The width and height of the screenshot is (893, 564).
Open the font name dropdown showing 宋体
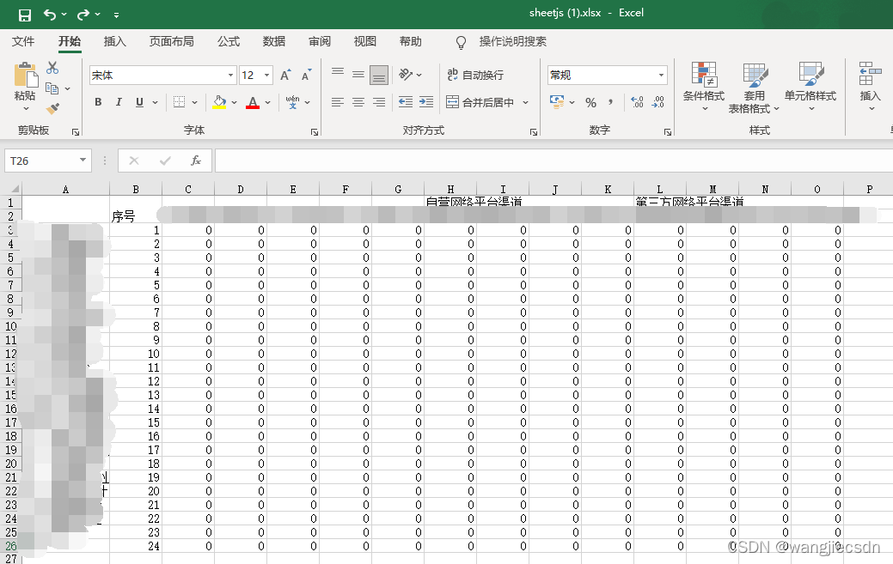coord(230,75)
